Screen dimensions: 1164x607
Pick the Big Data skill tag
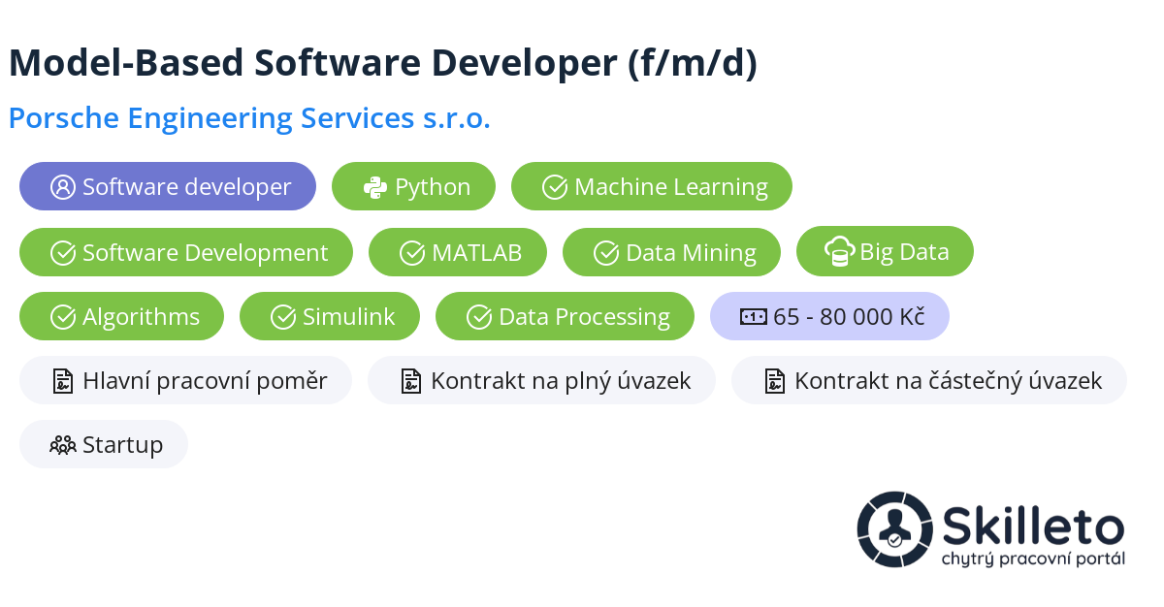(x=885, y=251)
